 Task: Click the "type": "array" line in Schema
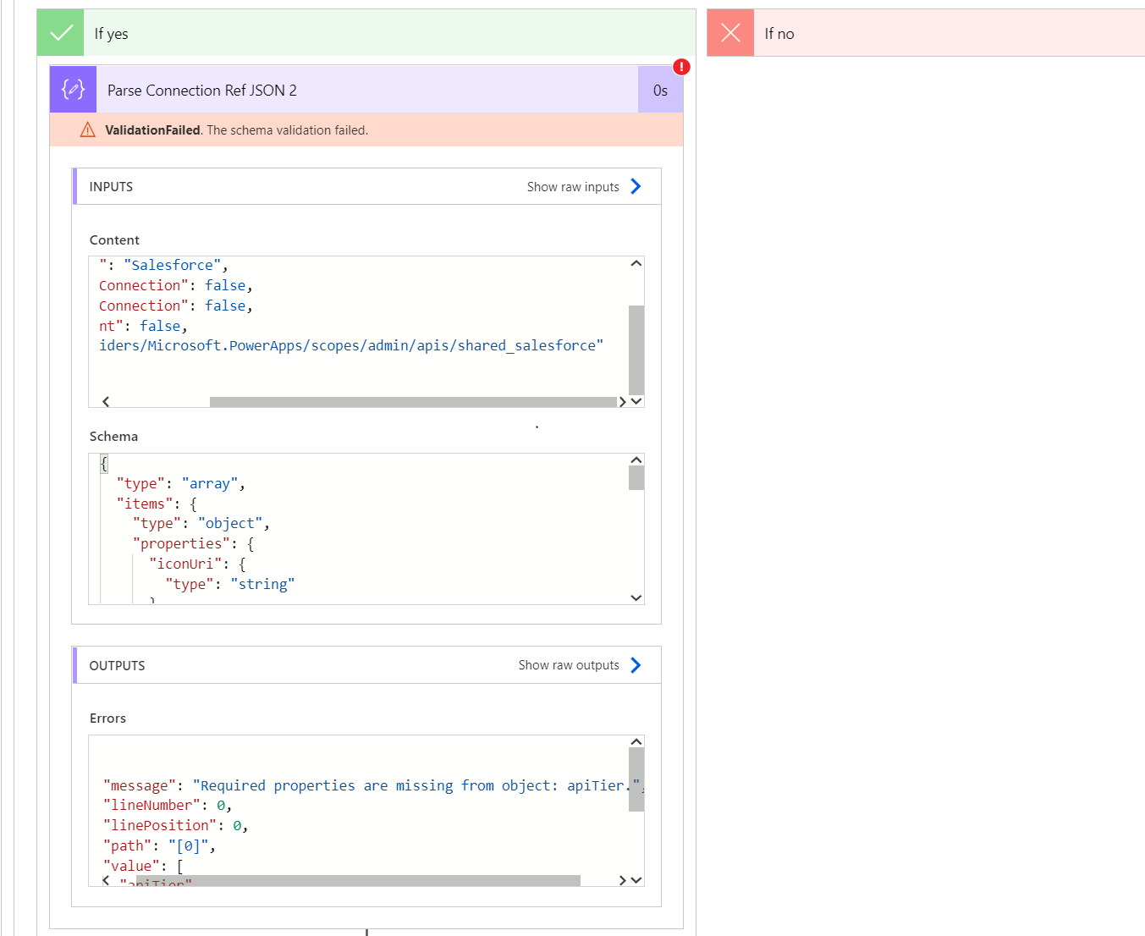181,483
